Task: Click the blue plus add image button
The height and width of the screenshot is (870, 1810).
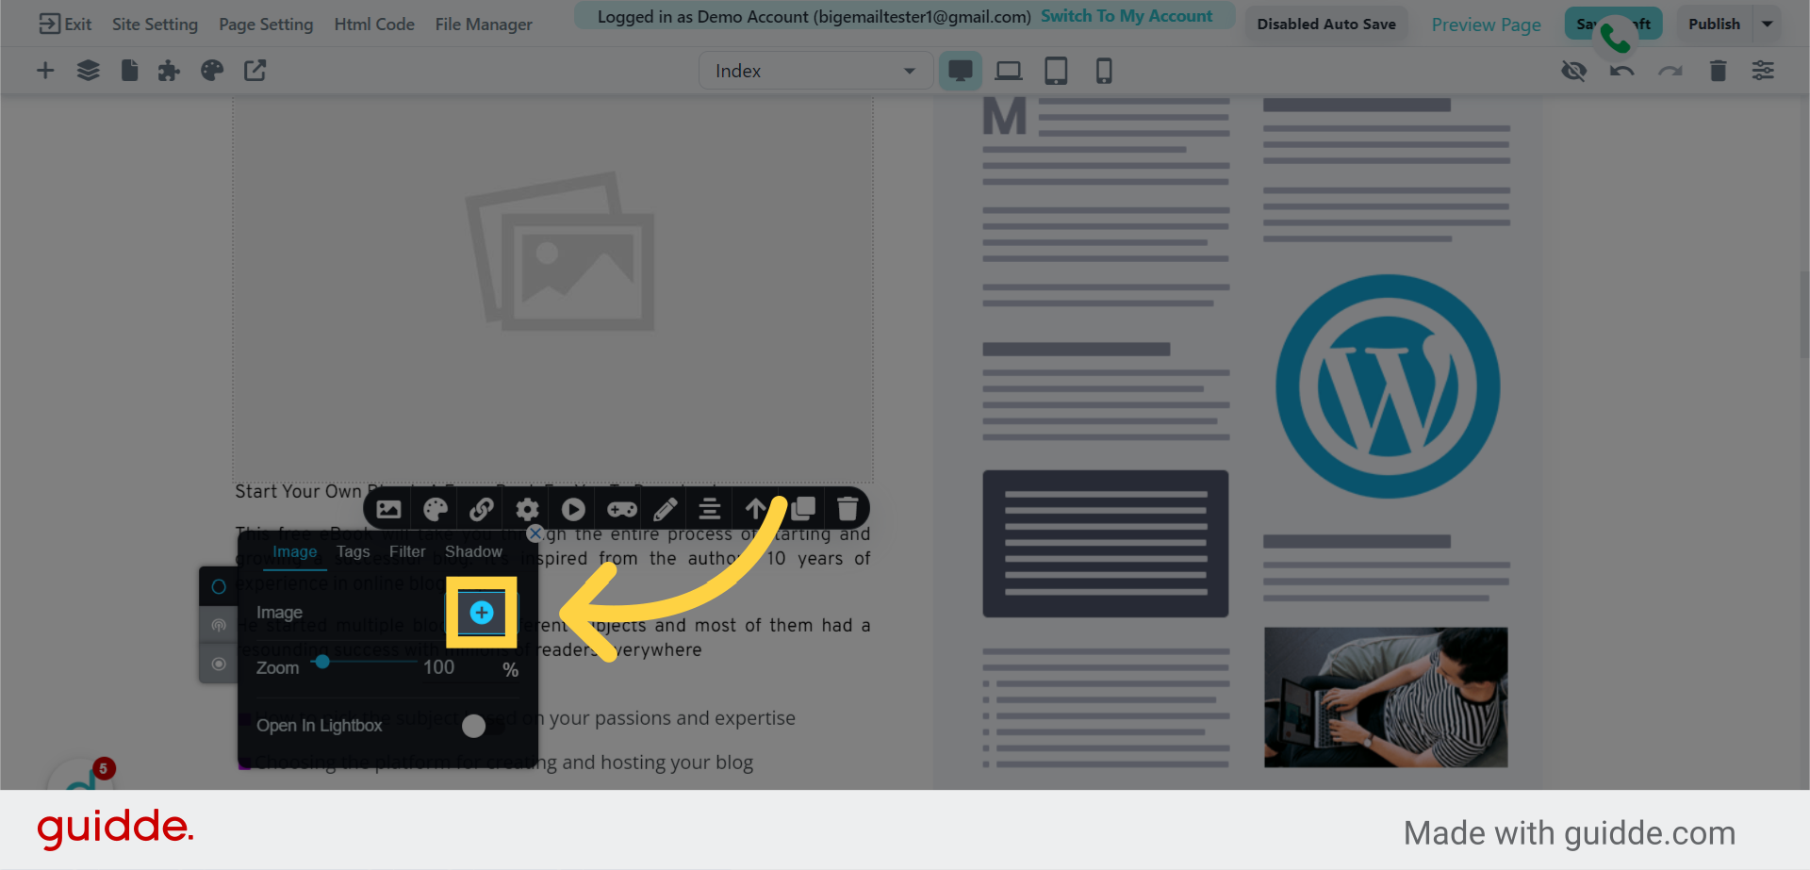Action: pyautogui.click(x=482, y=613)
